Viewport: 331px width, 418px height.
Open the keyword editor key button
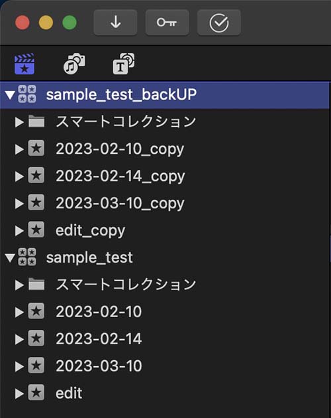point(167,23)
